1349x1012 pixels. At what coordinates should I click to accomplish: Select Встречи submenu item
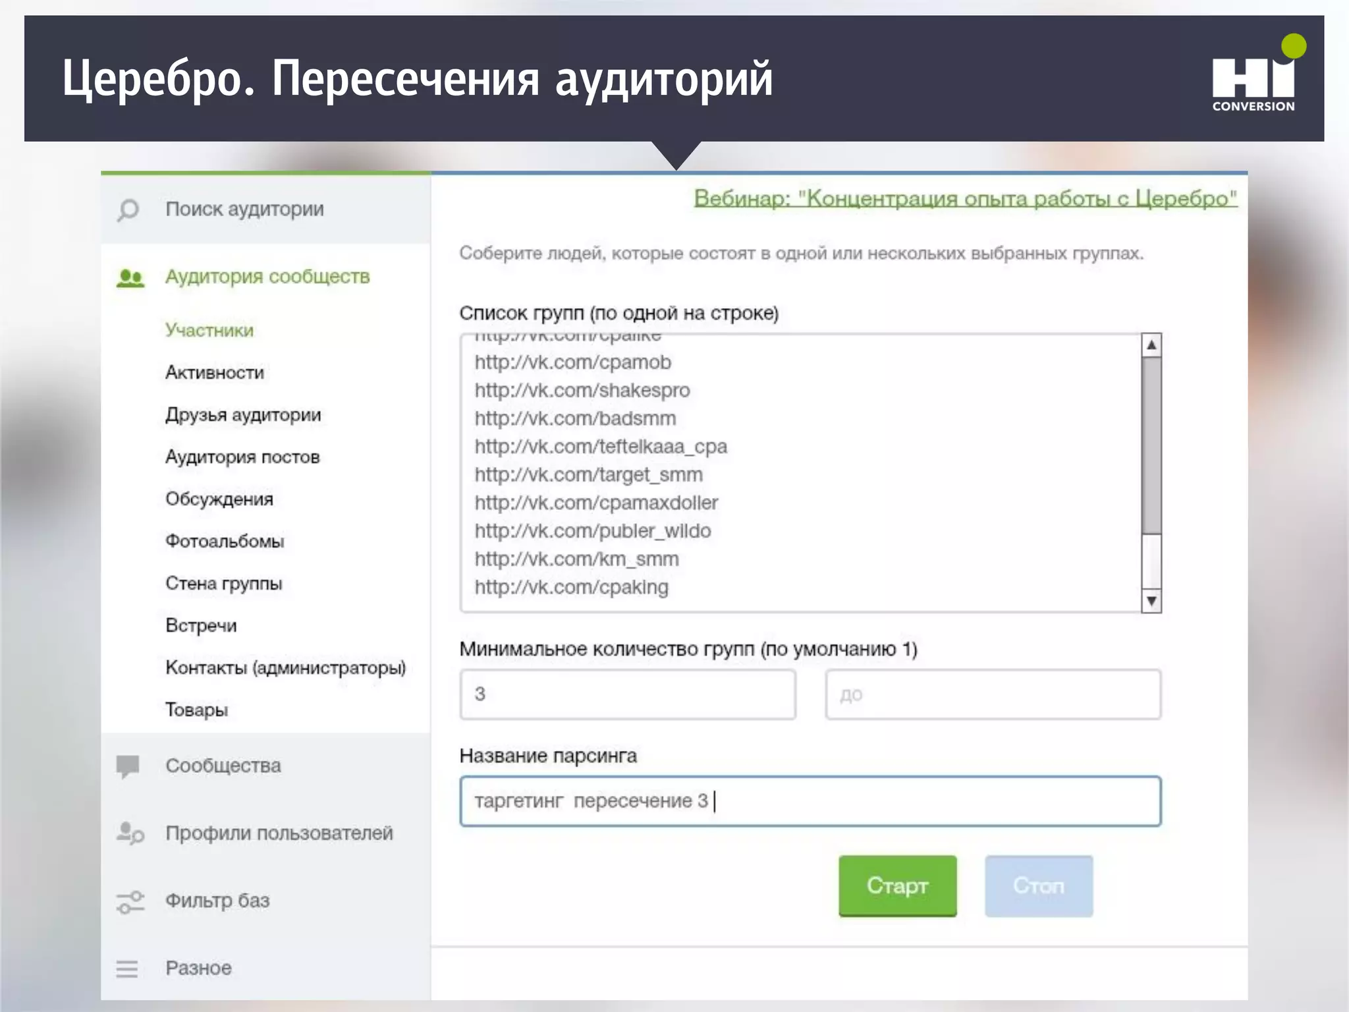click(x=201, y=625)
